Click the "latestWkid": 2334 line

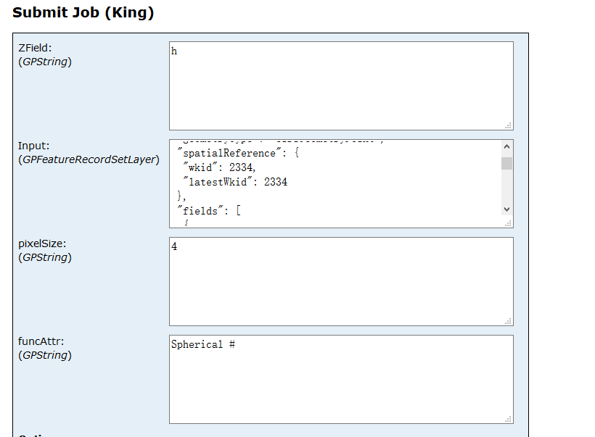[235, 182]
